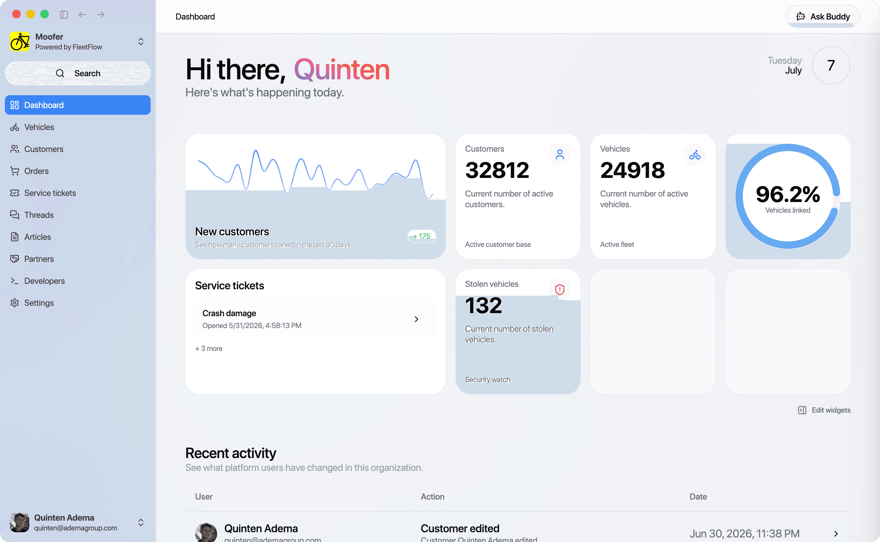This screenshot has width=880, height=542.
Task: Click the shield alert icon on Stolen vehicles
Action: [560, 290]
